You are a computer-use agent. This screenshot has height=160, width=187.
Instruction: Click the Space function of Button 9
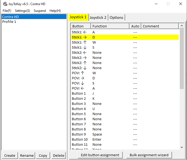pos(97,134)
